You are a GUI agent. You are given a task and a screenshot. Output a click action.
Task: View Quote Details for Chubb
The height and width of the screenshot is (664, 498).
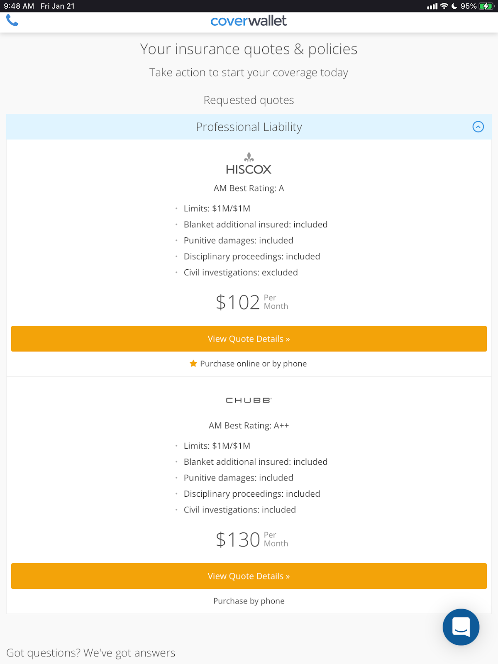249,576
